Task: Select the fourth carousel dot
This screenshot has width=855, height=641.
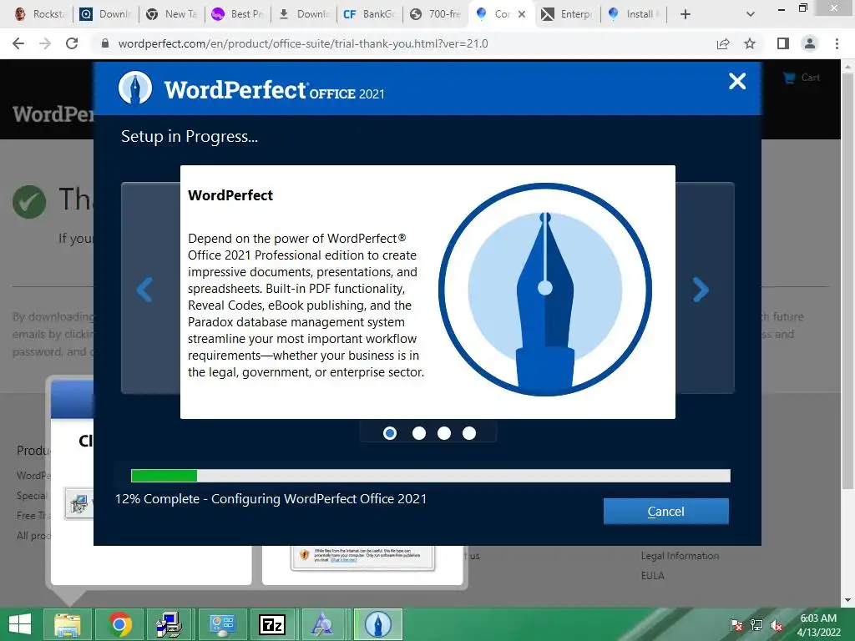Action: click(x=469, y=433)
